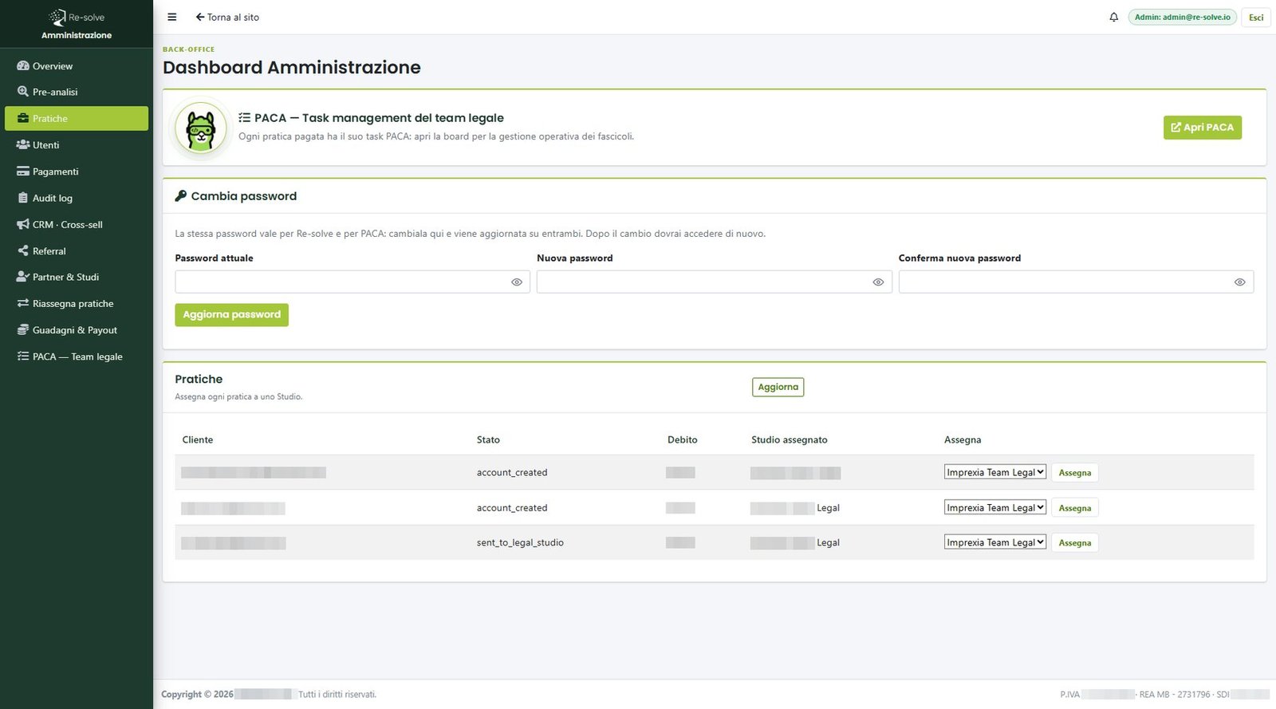This screenshot has width=1276, height=709.
Task: Click the Apri PACA button
Action: pos(1202,128)
